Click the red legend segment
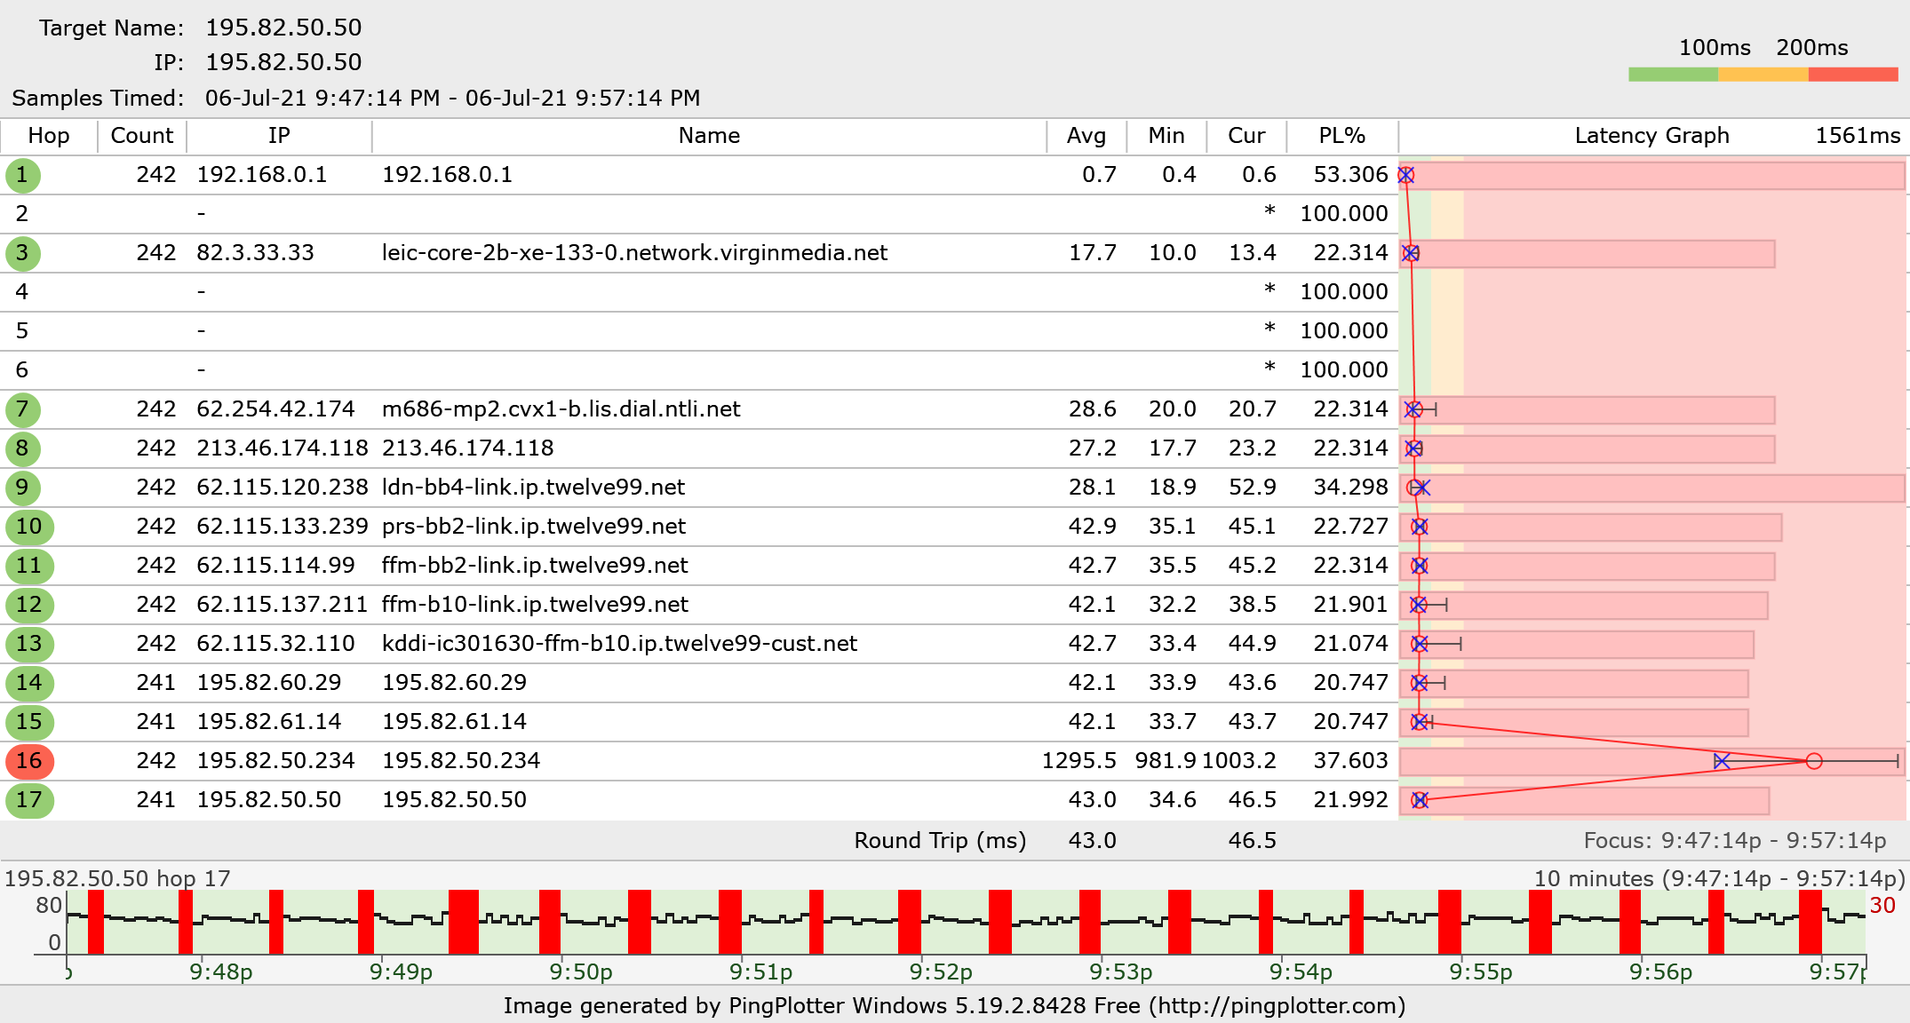Viewport: 1910px width, 1023px height. tap(1853, 75)
